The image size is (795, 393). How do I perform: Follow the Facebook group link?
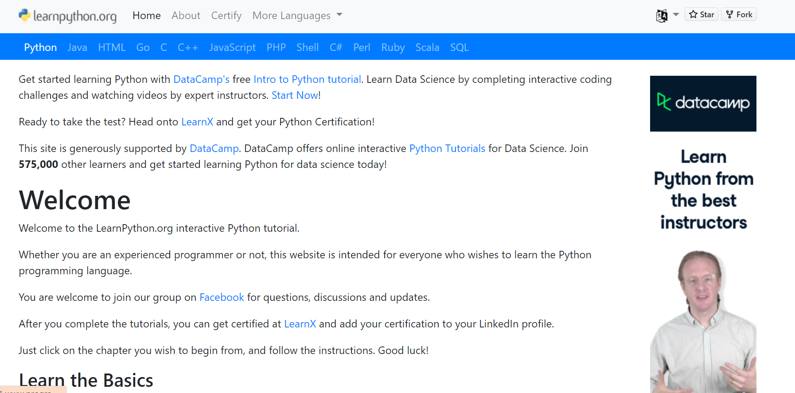coord(222,297)
